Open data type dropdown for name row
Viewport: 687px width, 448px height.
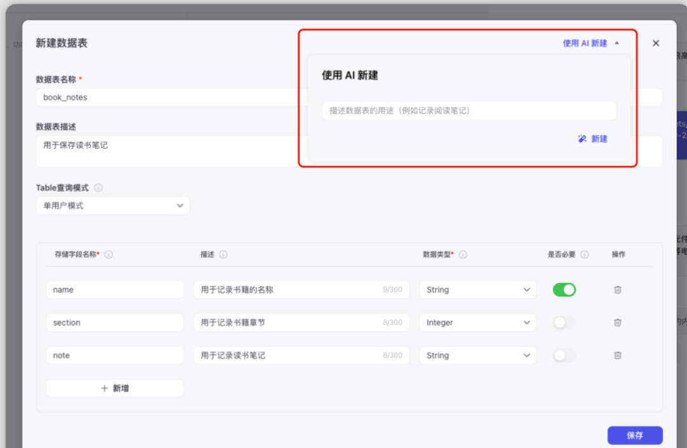pyautogui.click(x=478, y=290)
